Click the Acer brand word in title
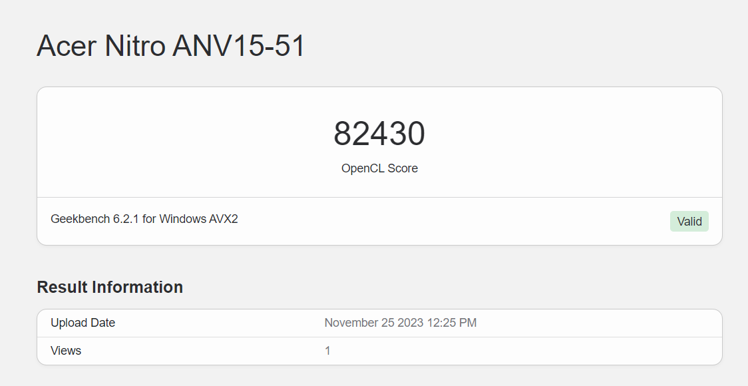The height and width of the screenshot is (386, 748). [x=65, y=46]
